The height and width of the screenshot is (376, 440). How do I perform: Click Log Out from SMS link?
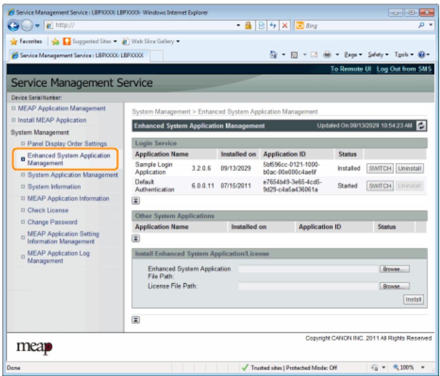[x=404, y=69]
